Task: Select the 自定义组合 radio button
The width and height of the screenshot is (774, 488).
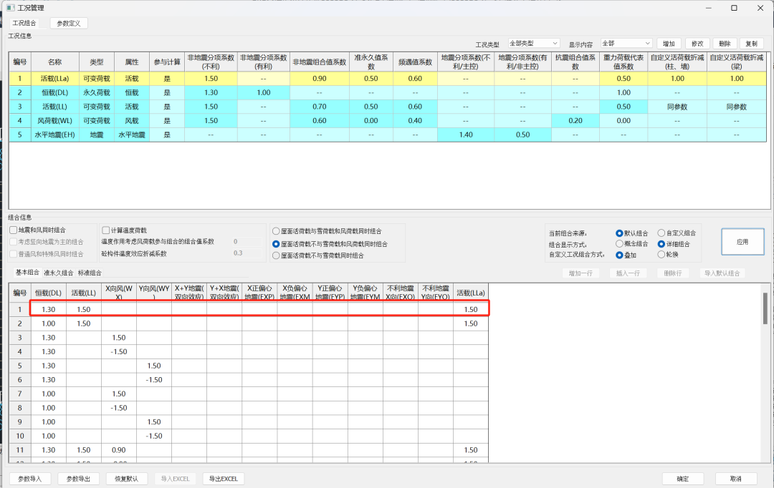Action: point(663,233)
